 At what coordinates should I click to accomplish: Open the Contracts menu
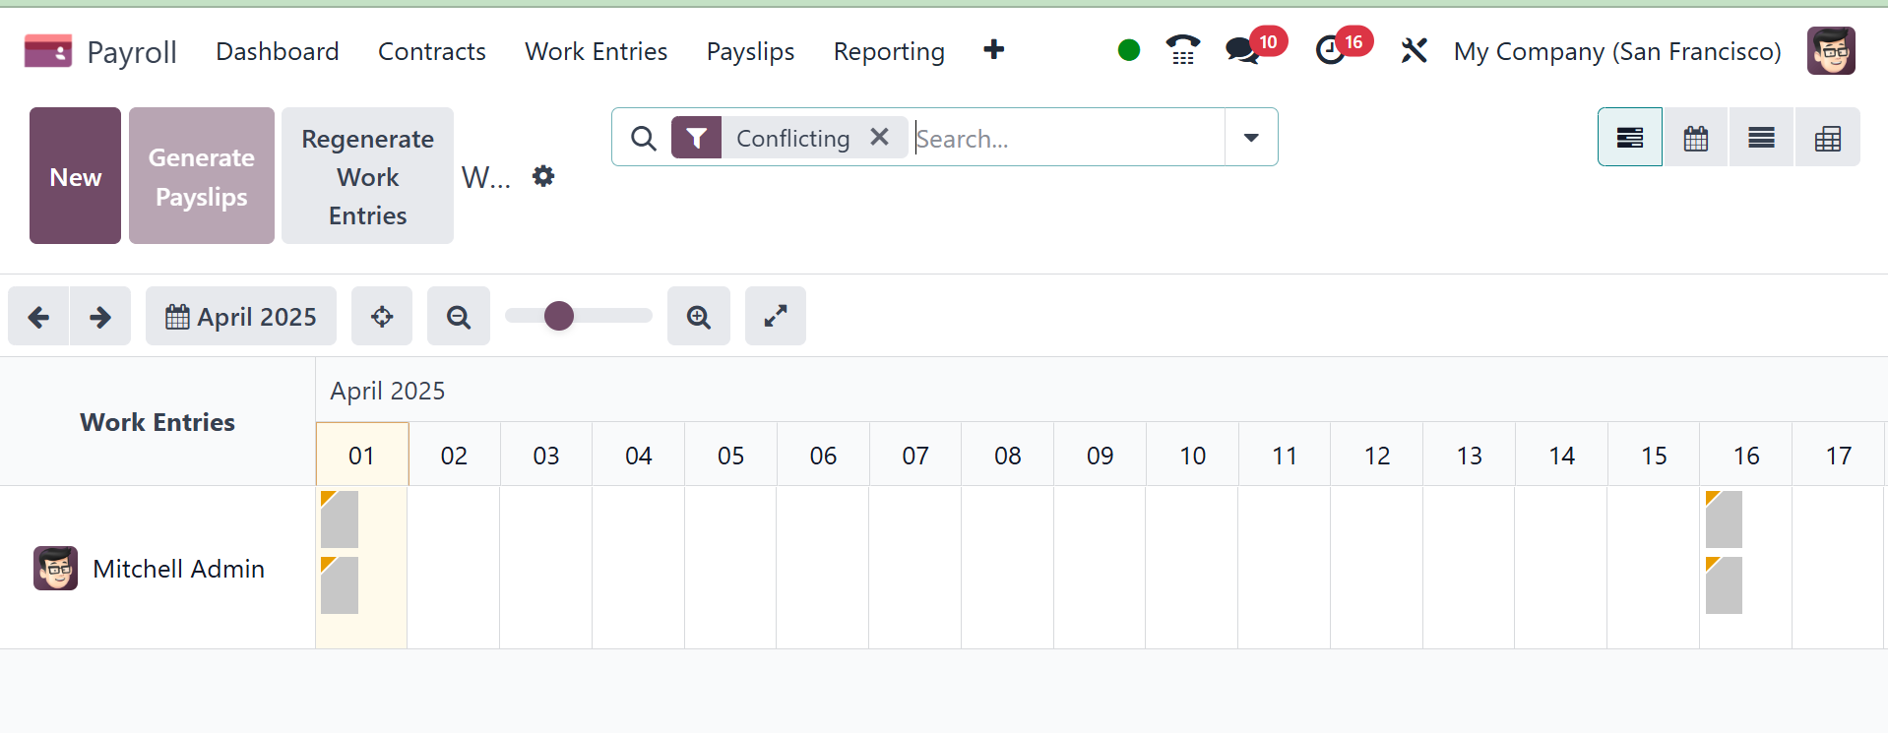click(432, 51)
